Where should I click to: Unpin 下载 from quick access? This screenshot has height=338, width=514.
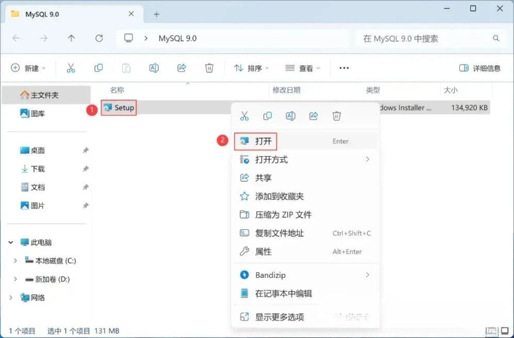click(x=86, y=169)
